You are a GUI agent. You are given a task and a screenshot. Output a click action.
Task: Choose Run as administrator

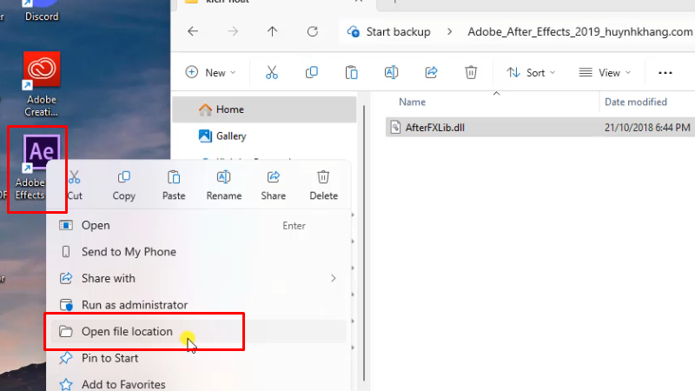coord(198,305)
